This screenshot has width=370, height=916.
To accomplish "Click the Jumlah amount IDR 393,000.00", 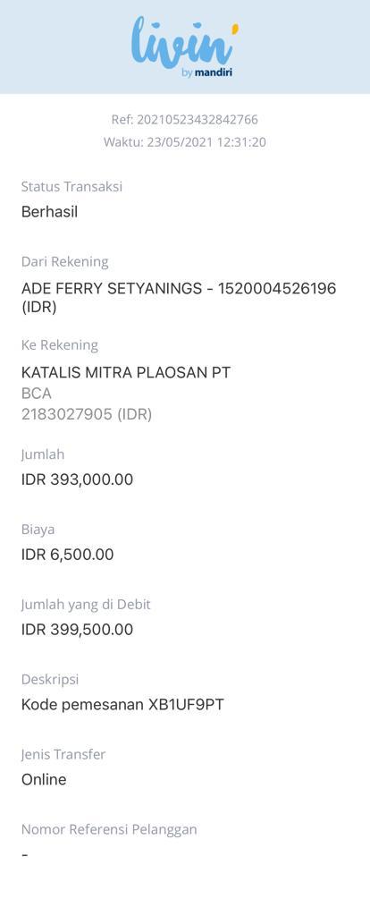I will click(77, 479).
